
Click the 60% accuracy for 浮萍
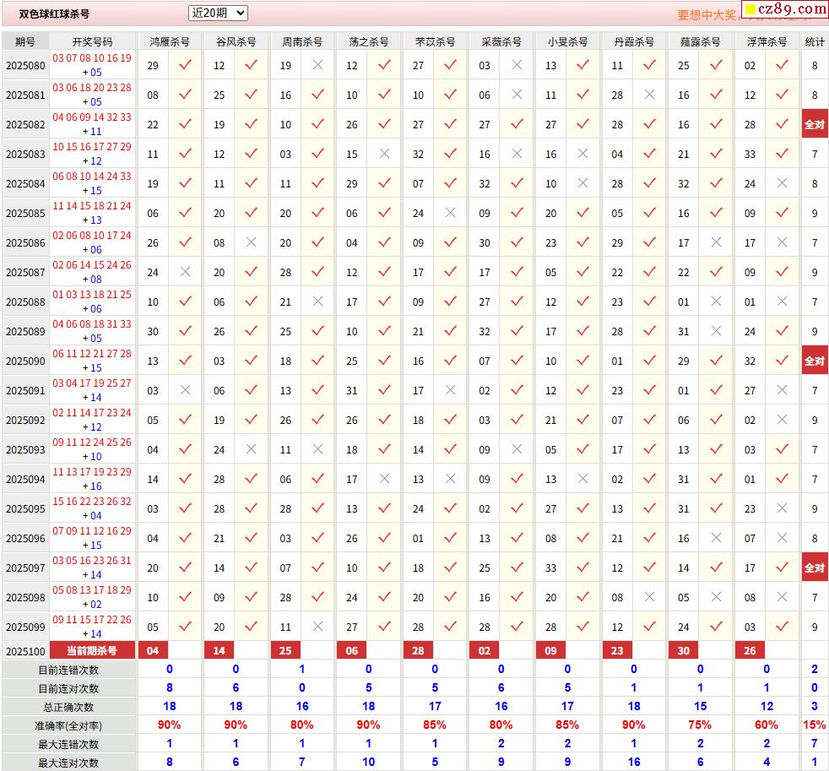[x=767, y=725]
